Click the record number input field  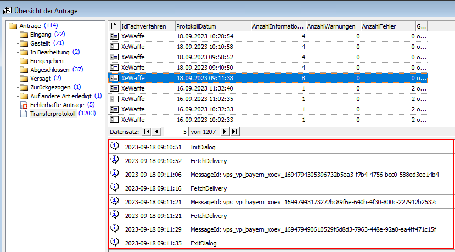[x=176, y=132]
